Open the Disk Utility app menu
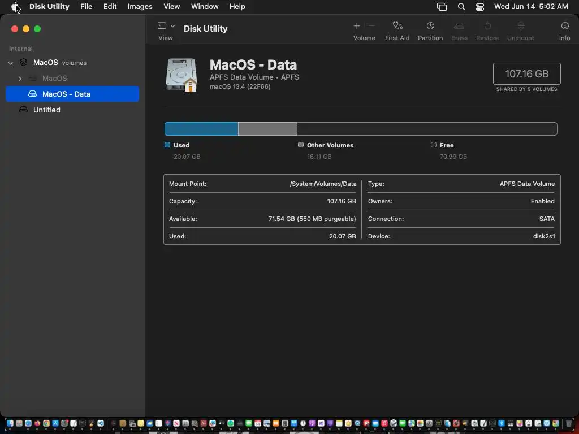The width and height of the screenshot is (579, 434). tap(49, 6)
